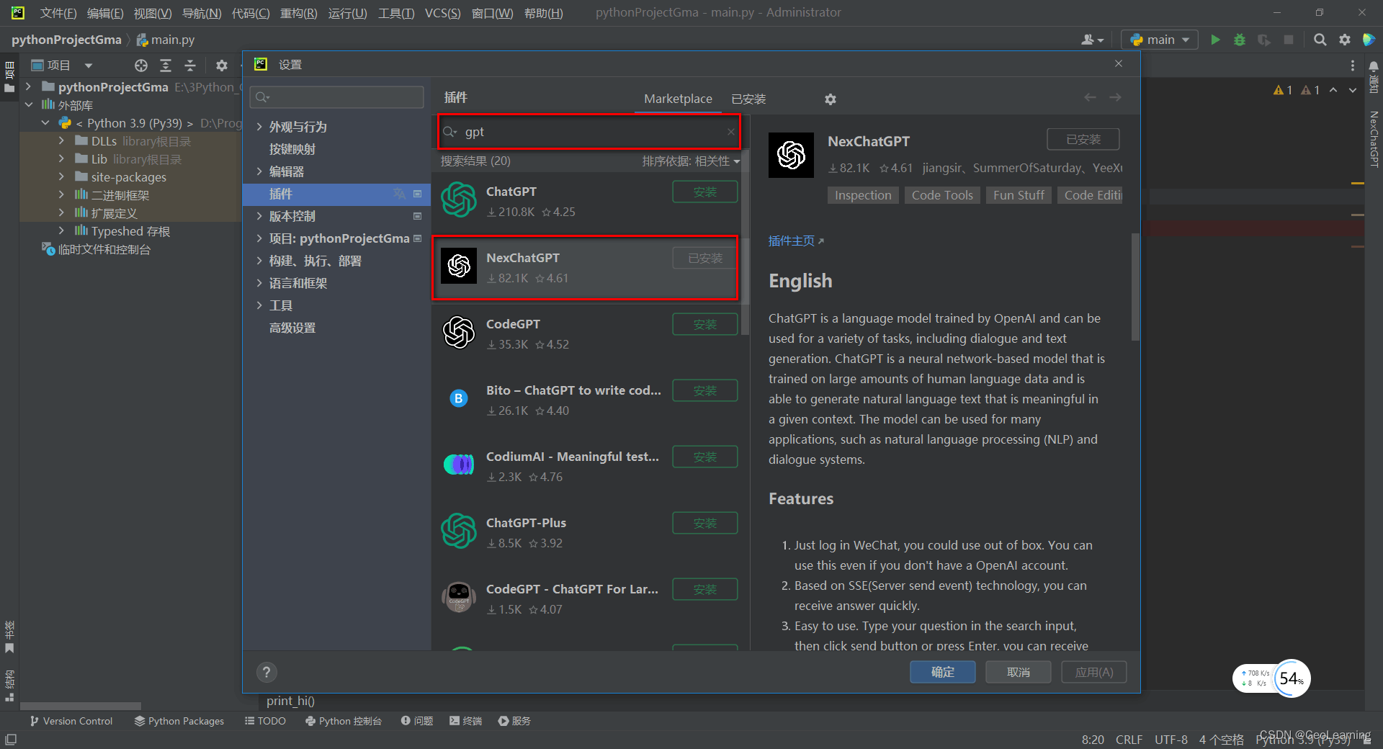
Task: Select the CodeGPT plugin logo
Action: pyautogui.click(x=459, y=332)
